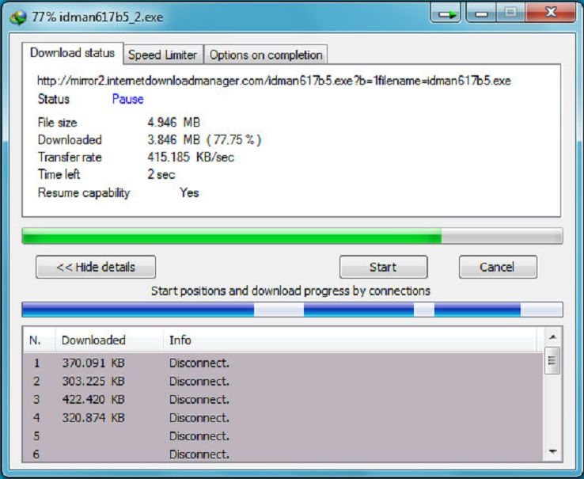The width and height of the screenshot is (584, 479).
Task: Minimize the download window
Action: tap(481, 13)
